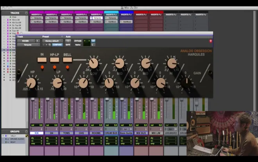
Task: Toggle the IN button on Harquules
Action: click(x=42, y=60)
